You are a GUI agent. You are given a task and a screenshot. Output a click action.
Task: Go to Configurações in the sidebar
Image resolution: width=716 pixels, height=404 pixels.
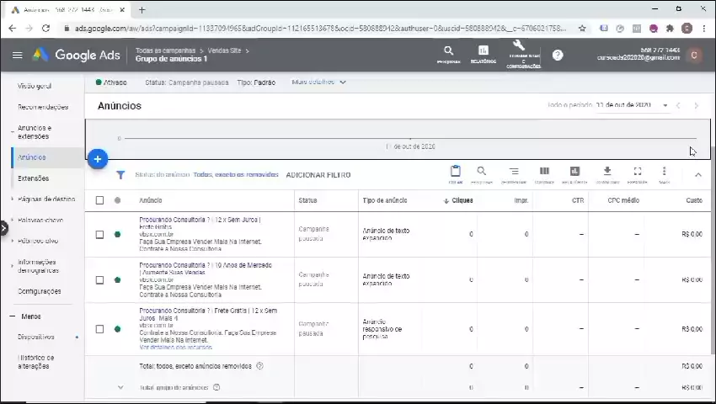40,291
